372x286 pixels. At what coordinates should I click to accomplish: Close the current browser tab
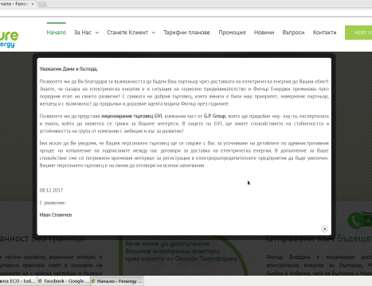[x=33, y=4]
